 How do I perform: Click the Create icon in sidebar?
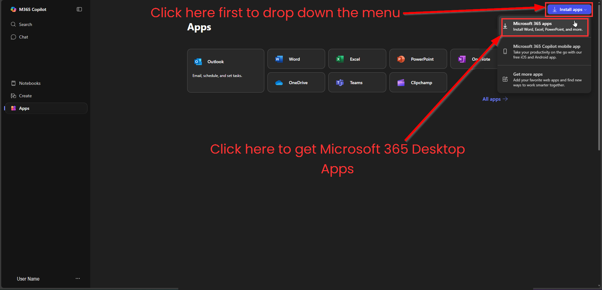point(13,96)
